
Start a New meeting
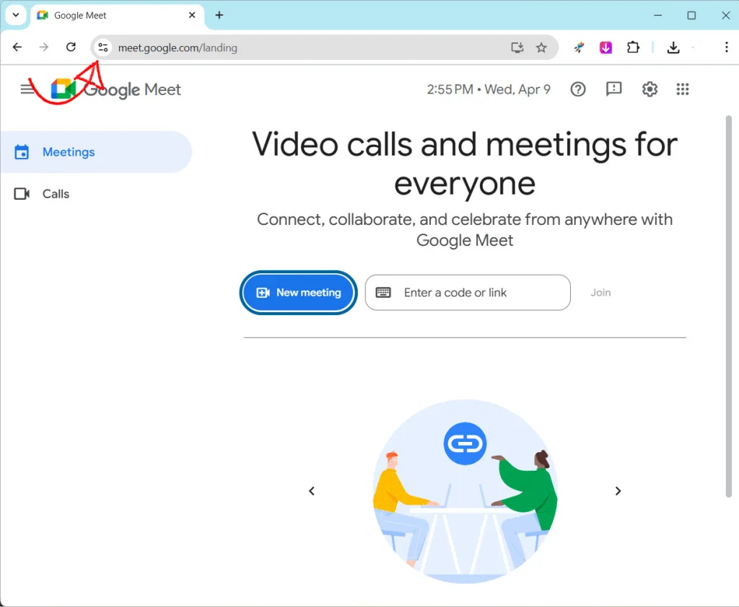pyautogui.click(x=298, y=293)
